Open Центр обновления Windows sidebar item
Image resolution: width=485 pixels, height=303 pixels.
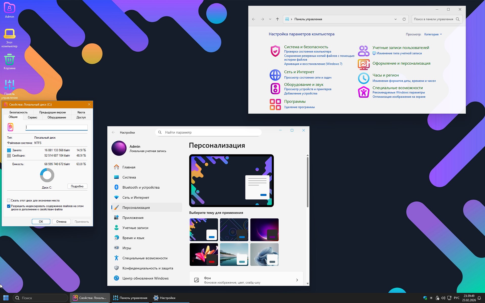(145, 278)
